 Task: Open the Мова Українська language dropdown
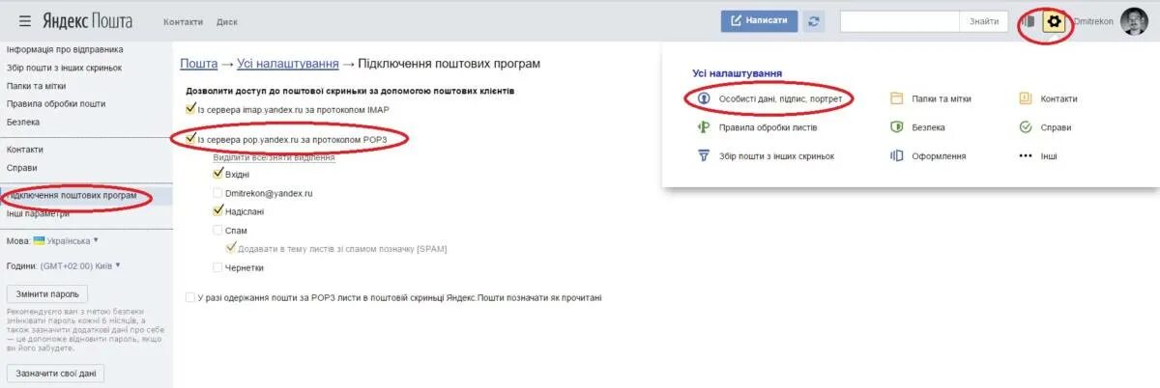(x=66, y=240)
